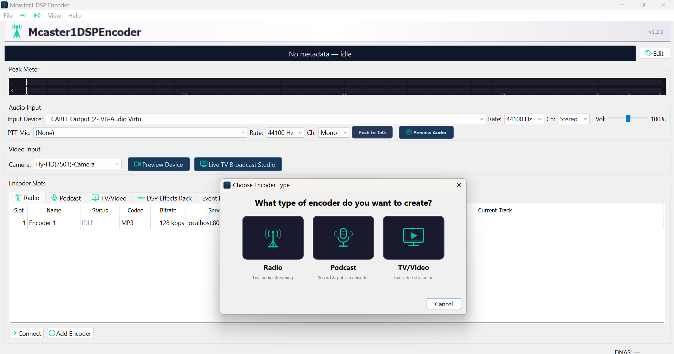The width and height of the screenshot is (674, 354).
Task: Close the Choose Encoder Type dialog
Action: (x=459, y=185)
